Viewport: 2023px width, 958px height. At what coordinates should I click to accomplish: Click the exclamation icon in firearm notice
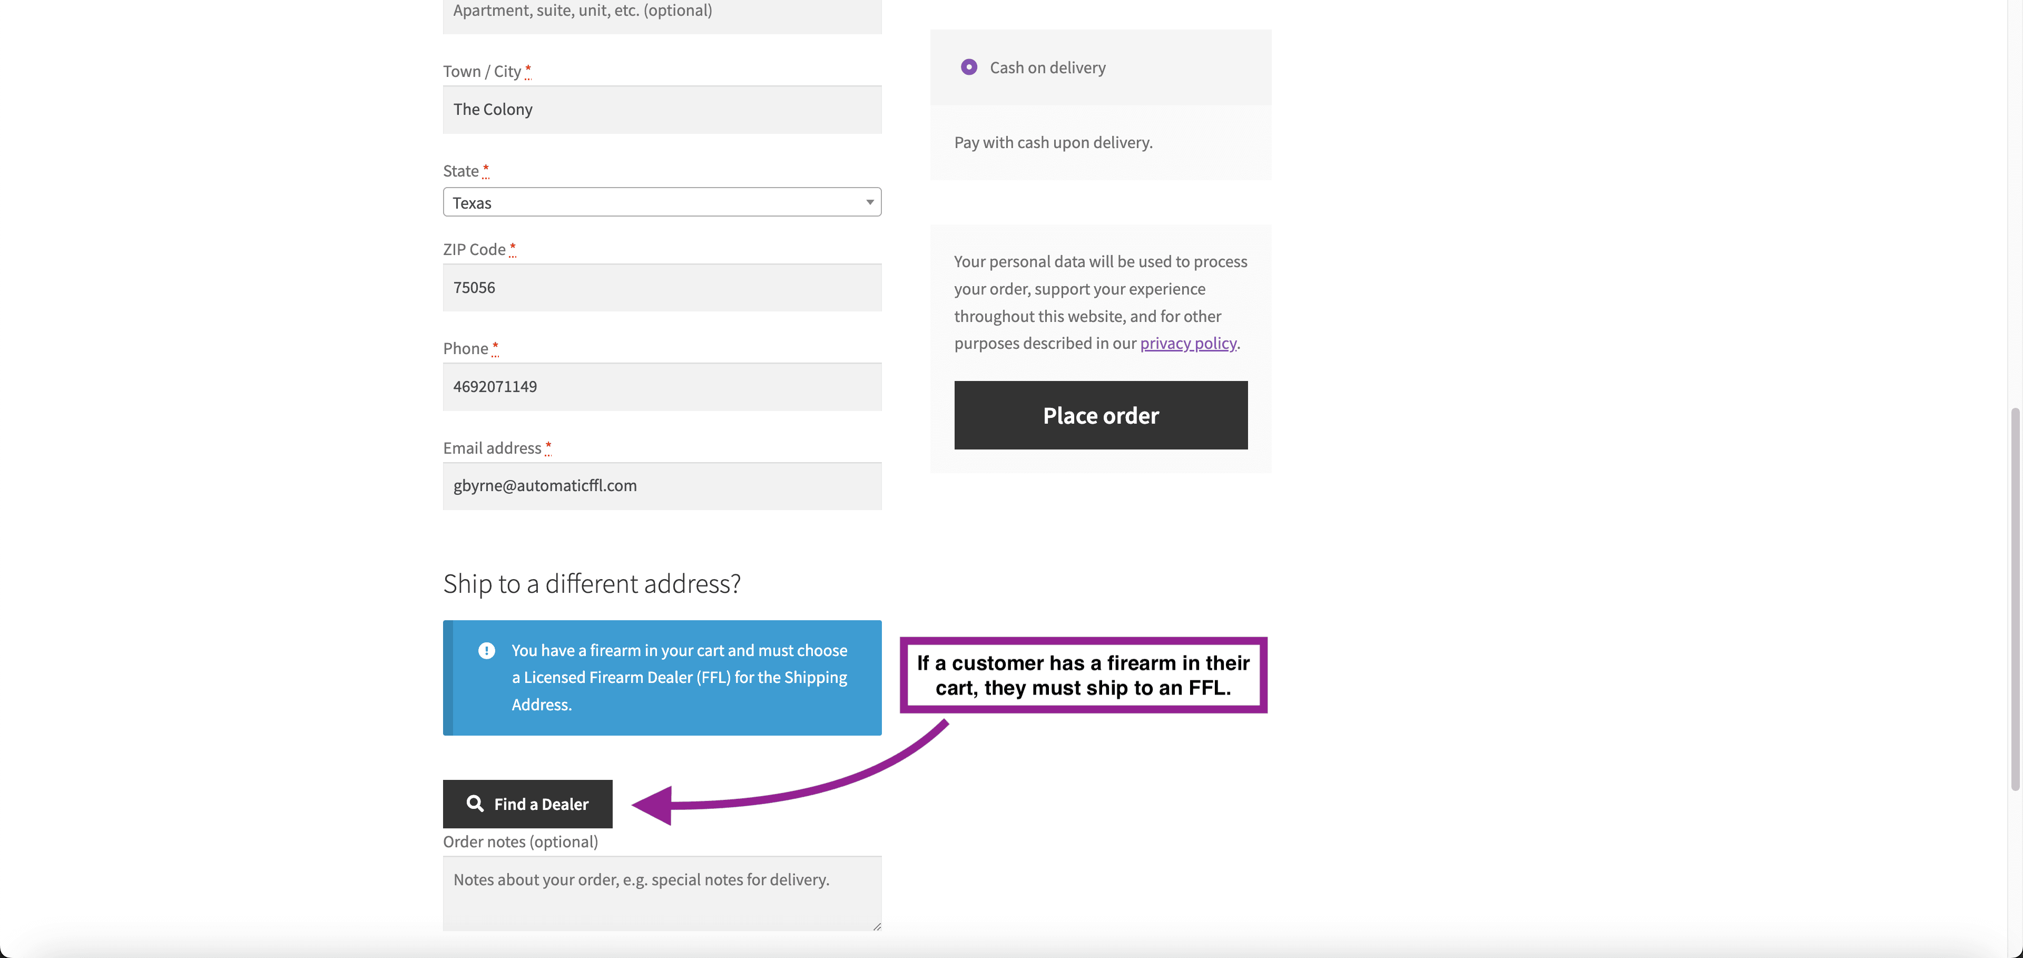486,650
